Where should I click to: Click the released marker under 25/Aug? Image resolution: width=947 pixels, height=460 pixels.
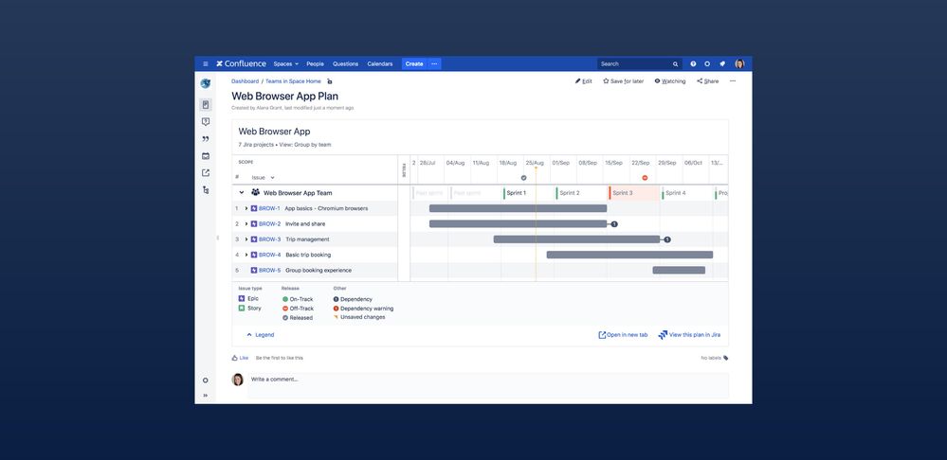(x=523, y=178)
